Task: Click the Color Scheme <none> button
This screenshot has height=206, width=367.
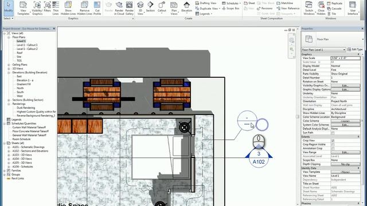Action: (x=345, y=121)
